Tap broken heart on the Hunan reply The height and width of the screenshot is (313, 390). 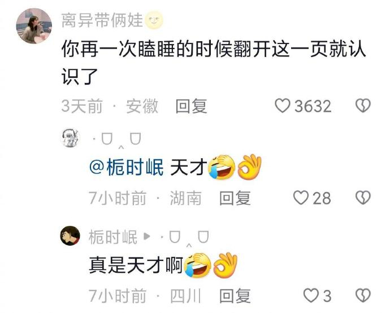coord(363,198)
